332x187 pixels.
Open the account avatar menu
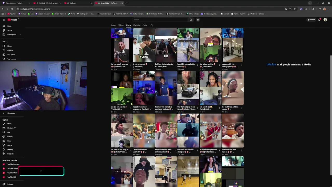[325, 20]
